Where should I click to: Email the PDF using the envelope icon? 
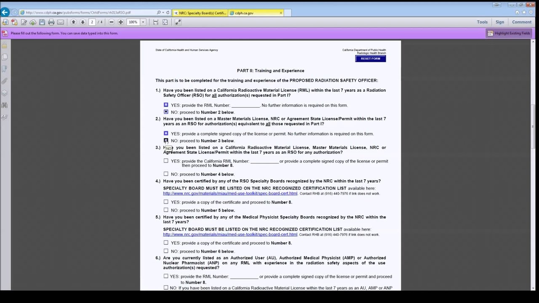click(x=61, y=22)
